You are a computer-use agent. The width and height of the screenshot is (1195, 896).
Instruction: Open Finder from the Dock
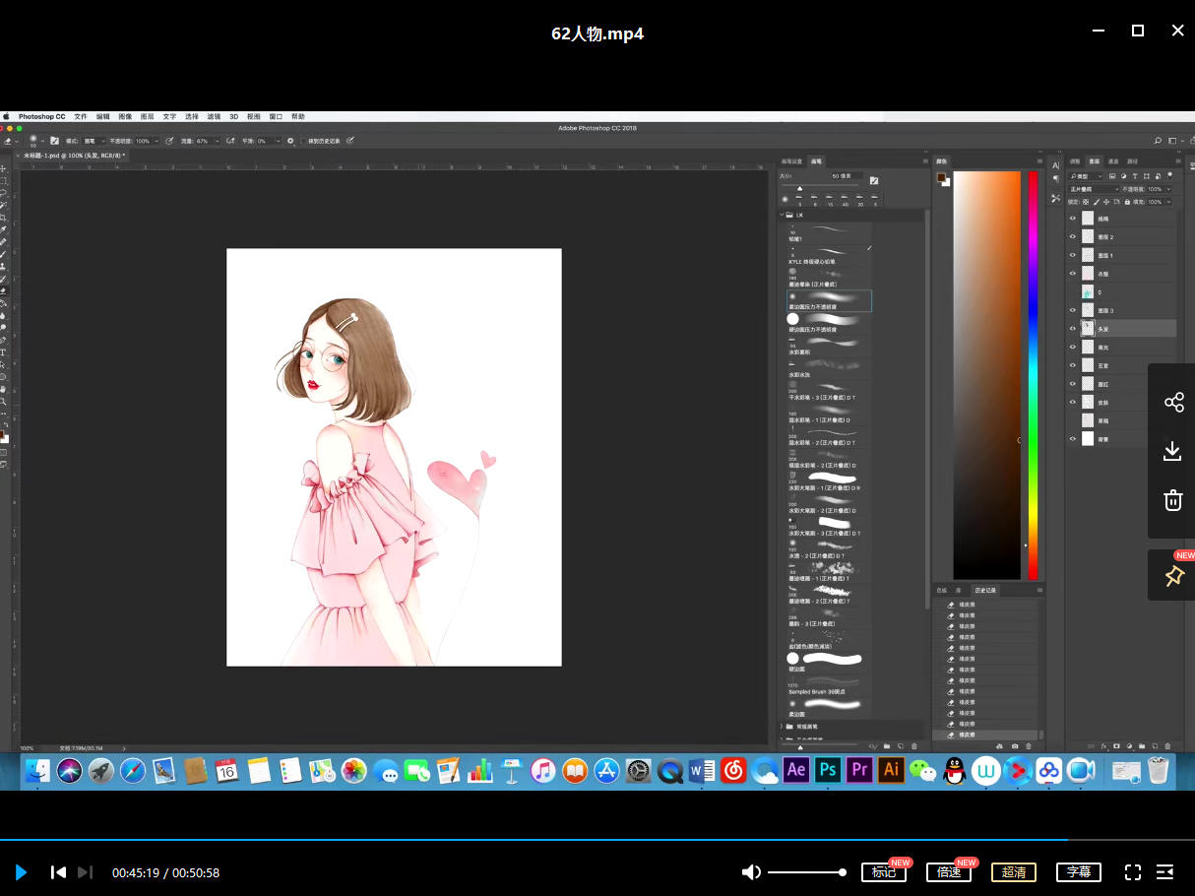37,771
